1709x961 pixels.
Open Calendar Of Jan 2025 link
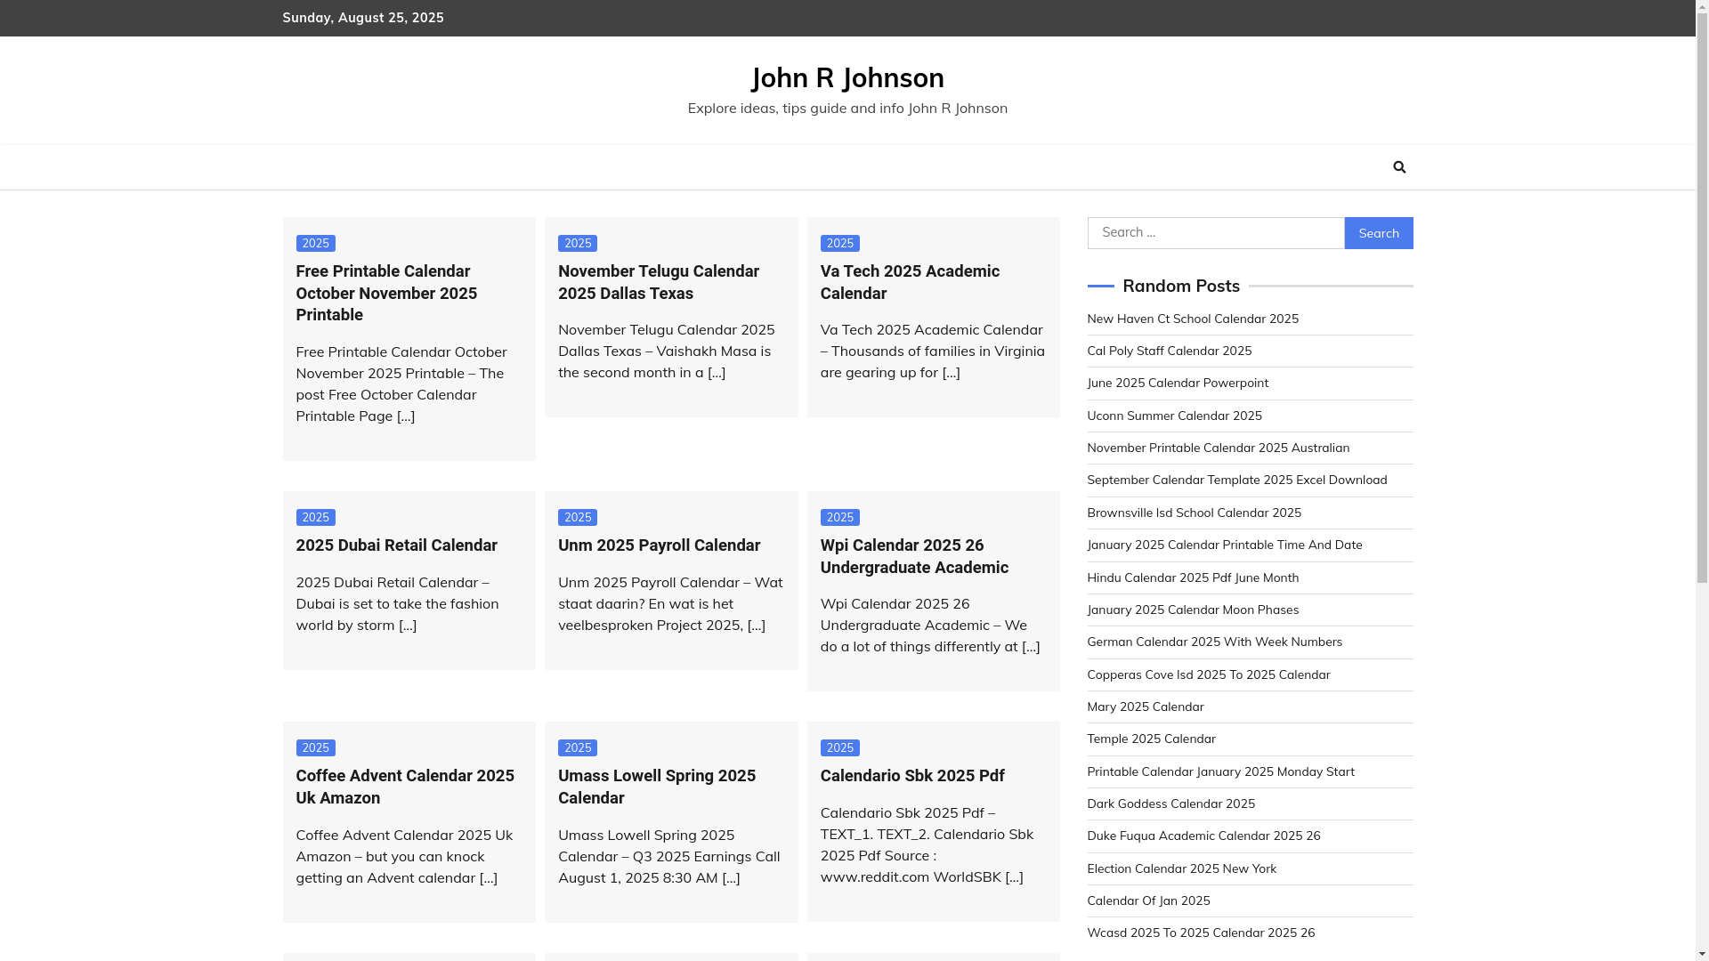point(1148,900)
